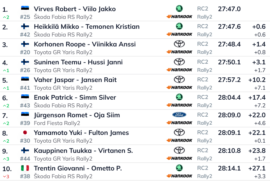Click Ford logo in Jürgenson Romet row

(x=179, y=115)
